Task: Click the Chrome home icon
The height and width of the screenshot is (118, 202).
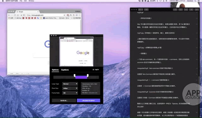Action: click(18, 15)
